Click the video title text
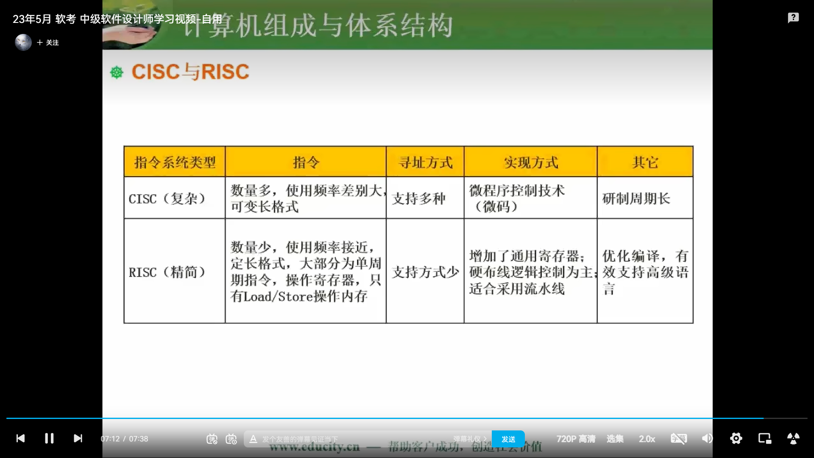814x458 pixels. pyautogui.click(x=117, y=19)
